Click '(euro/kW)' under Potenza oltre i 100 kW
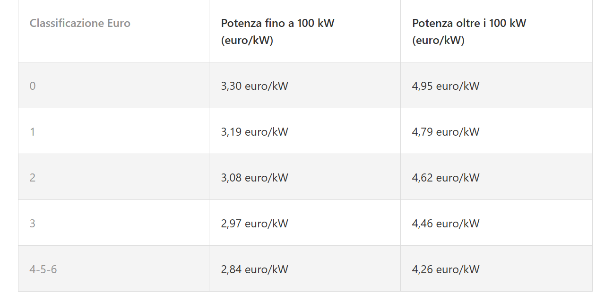 click(x=438, y=41)
